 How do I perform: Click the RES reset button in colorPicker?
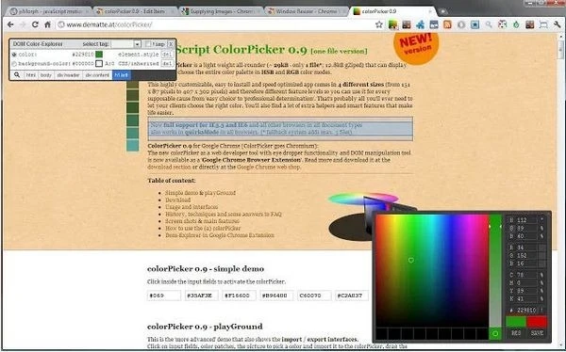[516, 333]
